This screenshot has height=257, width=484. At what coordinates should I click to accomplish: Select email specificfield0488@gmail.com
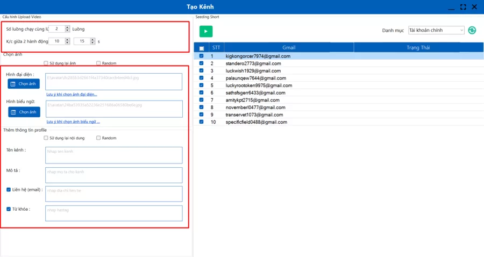(x=257, y=122)
